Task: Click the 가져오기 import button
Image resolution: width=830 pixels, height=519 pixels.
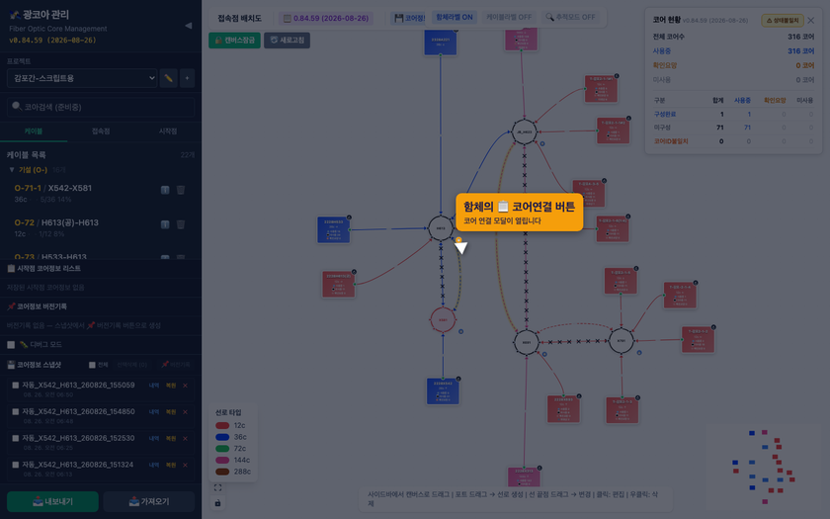Action: pyautogui.click(x=149, y=501)
